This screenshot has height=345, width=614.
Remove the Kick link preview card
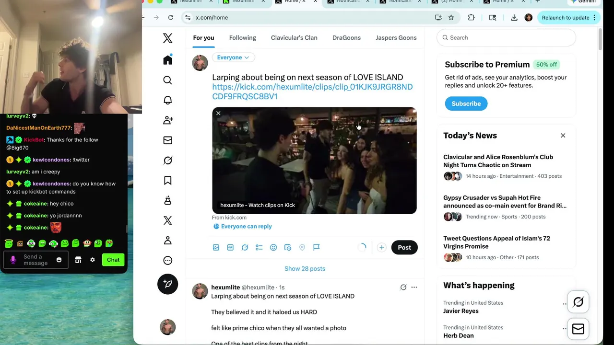pos(218,113)
